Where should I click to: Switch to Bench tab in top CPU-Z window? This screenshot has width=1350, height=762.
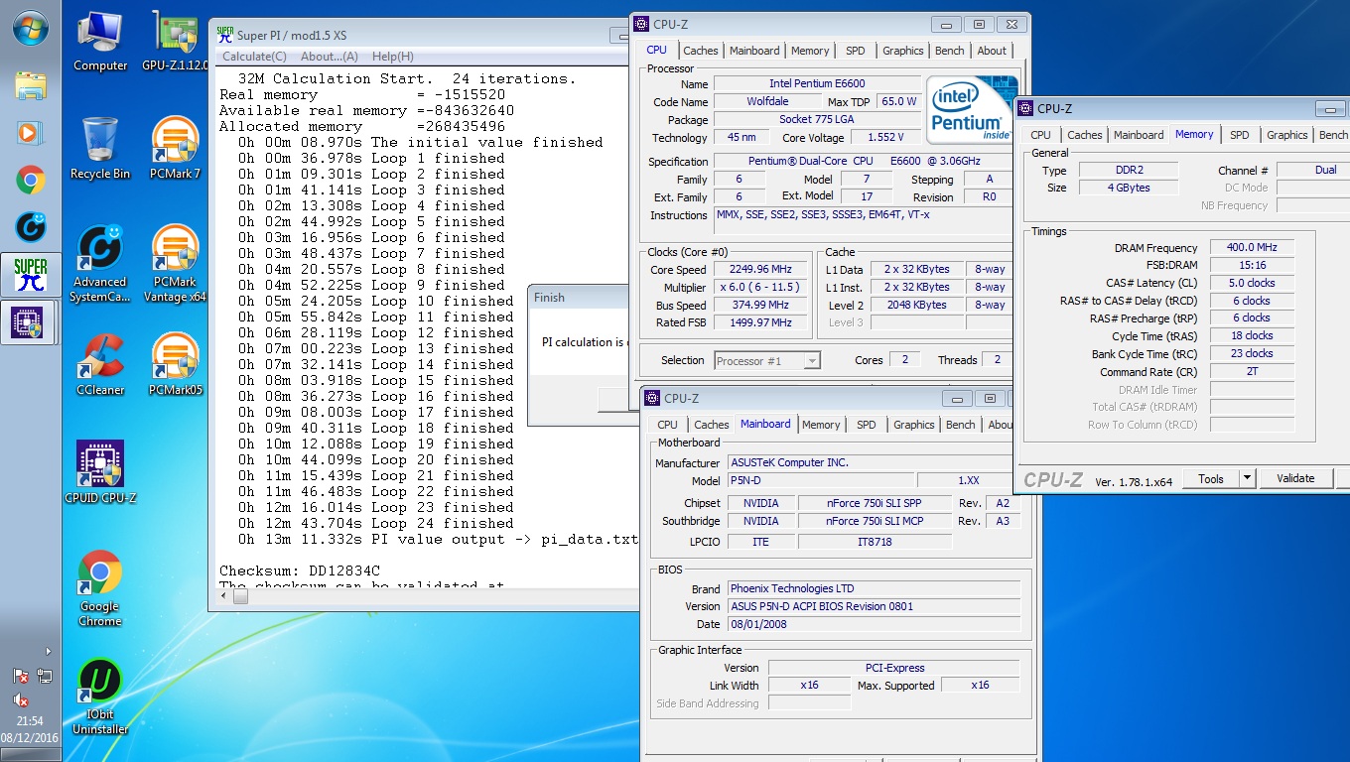tap(950, 51)
